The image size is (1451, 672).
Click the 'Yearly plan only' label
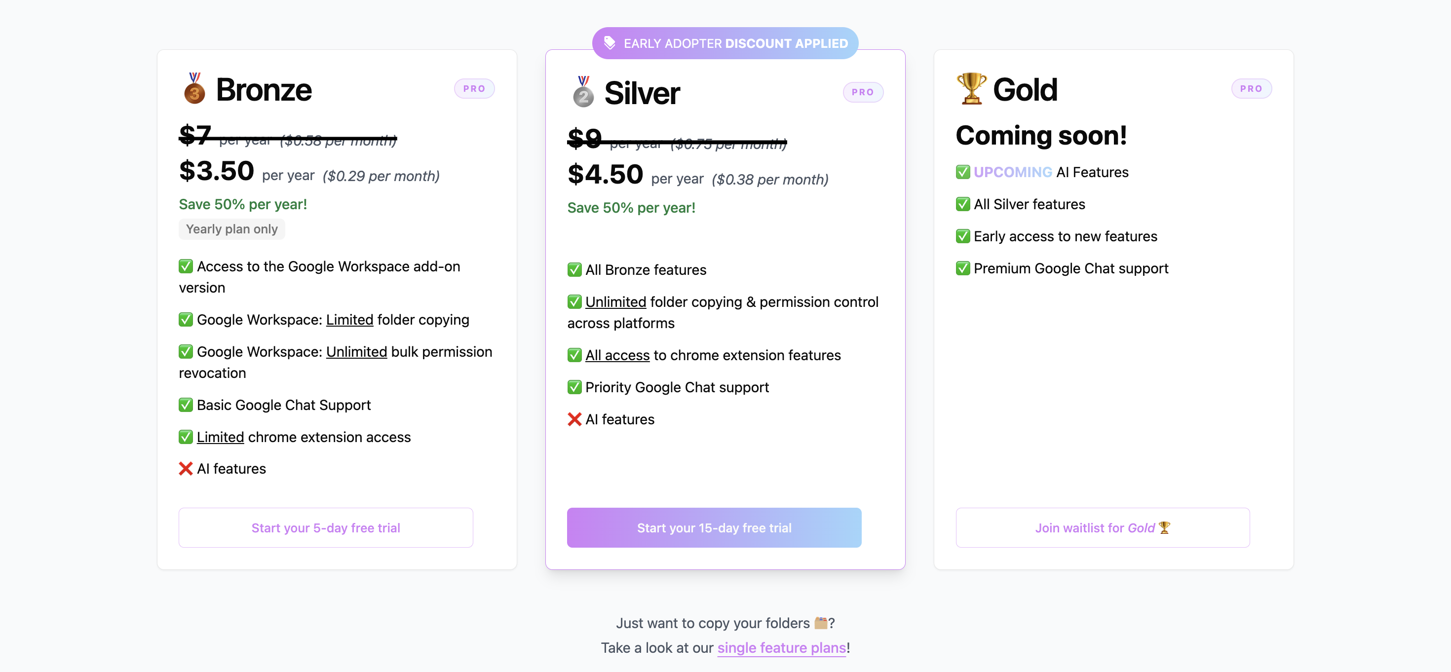(x=231, y=229)
